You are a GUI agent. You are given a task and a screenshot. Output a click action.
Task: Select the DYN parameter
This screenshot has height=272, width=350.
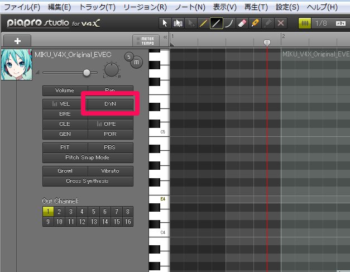111,104
